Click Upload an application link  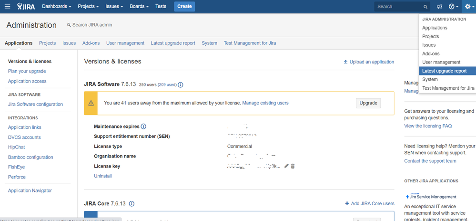tap(369, 62)
